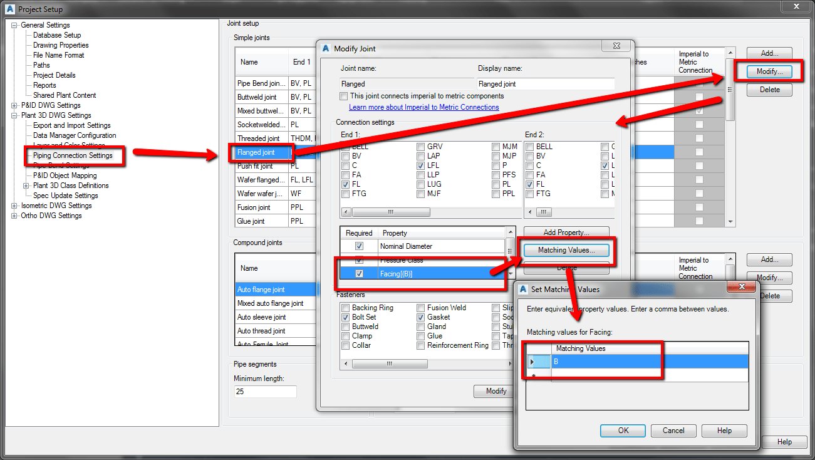Image resolution: width=815 pixels, height=460 pixels.
Task: Click the Minimum length input field
Action: click(265, 391)
